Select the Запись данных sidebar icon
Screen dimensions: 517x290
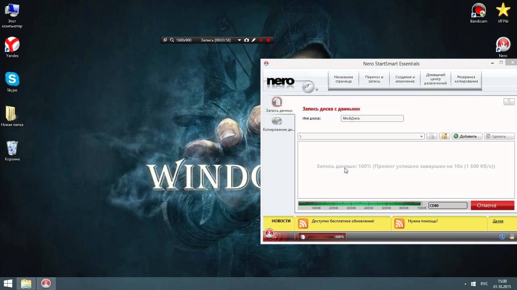277,102
